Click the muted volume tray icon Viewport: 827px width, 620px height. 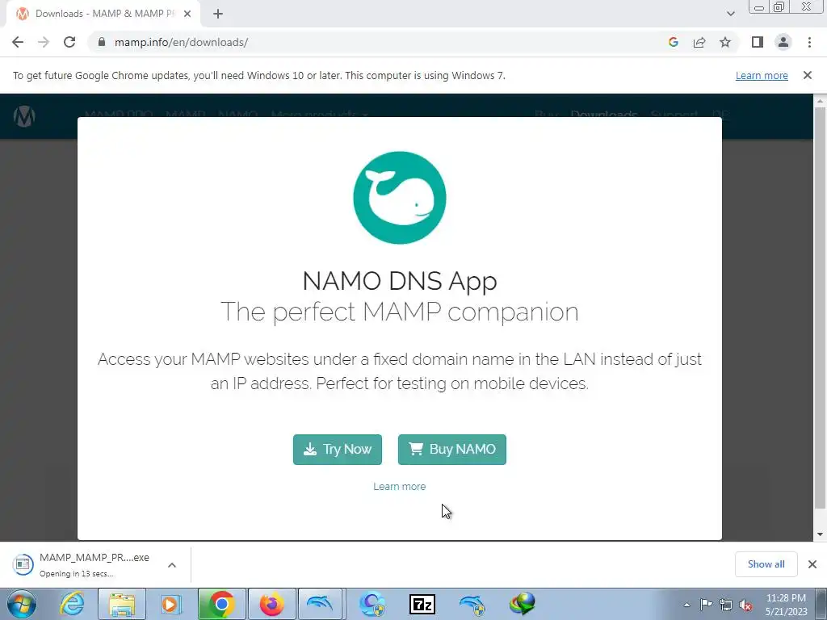[x=745, y=605]
